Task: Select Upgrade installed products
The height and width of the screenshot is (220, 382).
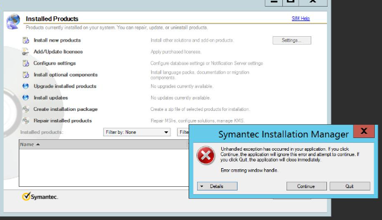Action: coord(65,86)
